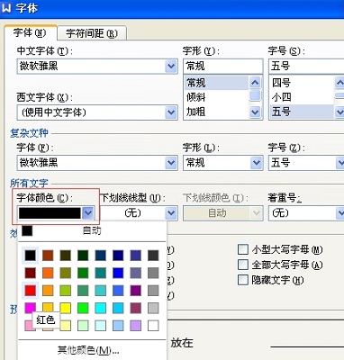The width and height of the screenshot is (344, 360).
Task: Select 五号 in the 字号 list
Action: coord(302,112)
